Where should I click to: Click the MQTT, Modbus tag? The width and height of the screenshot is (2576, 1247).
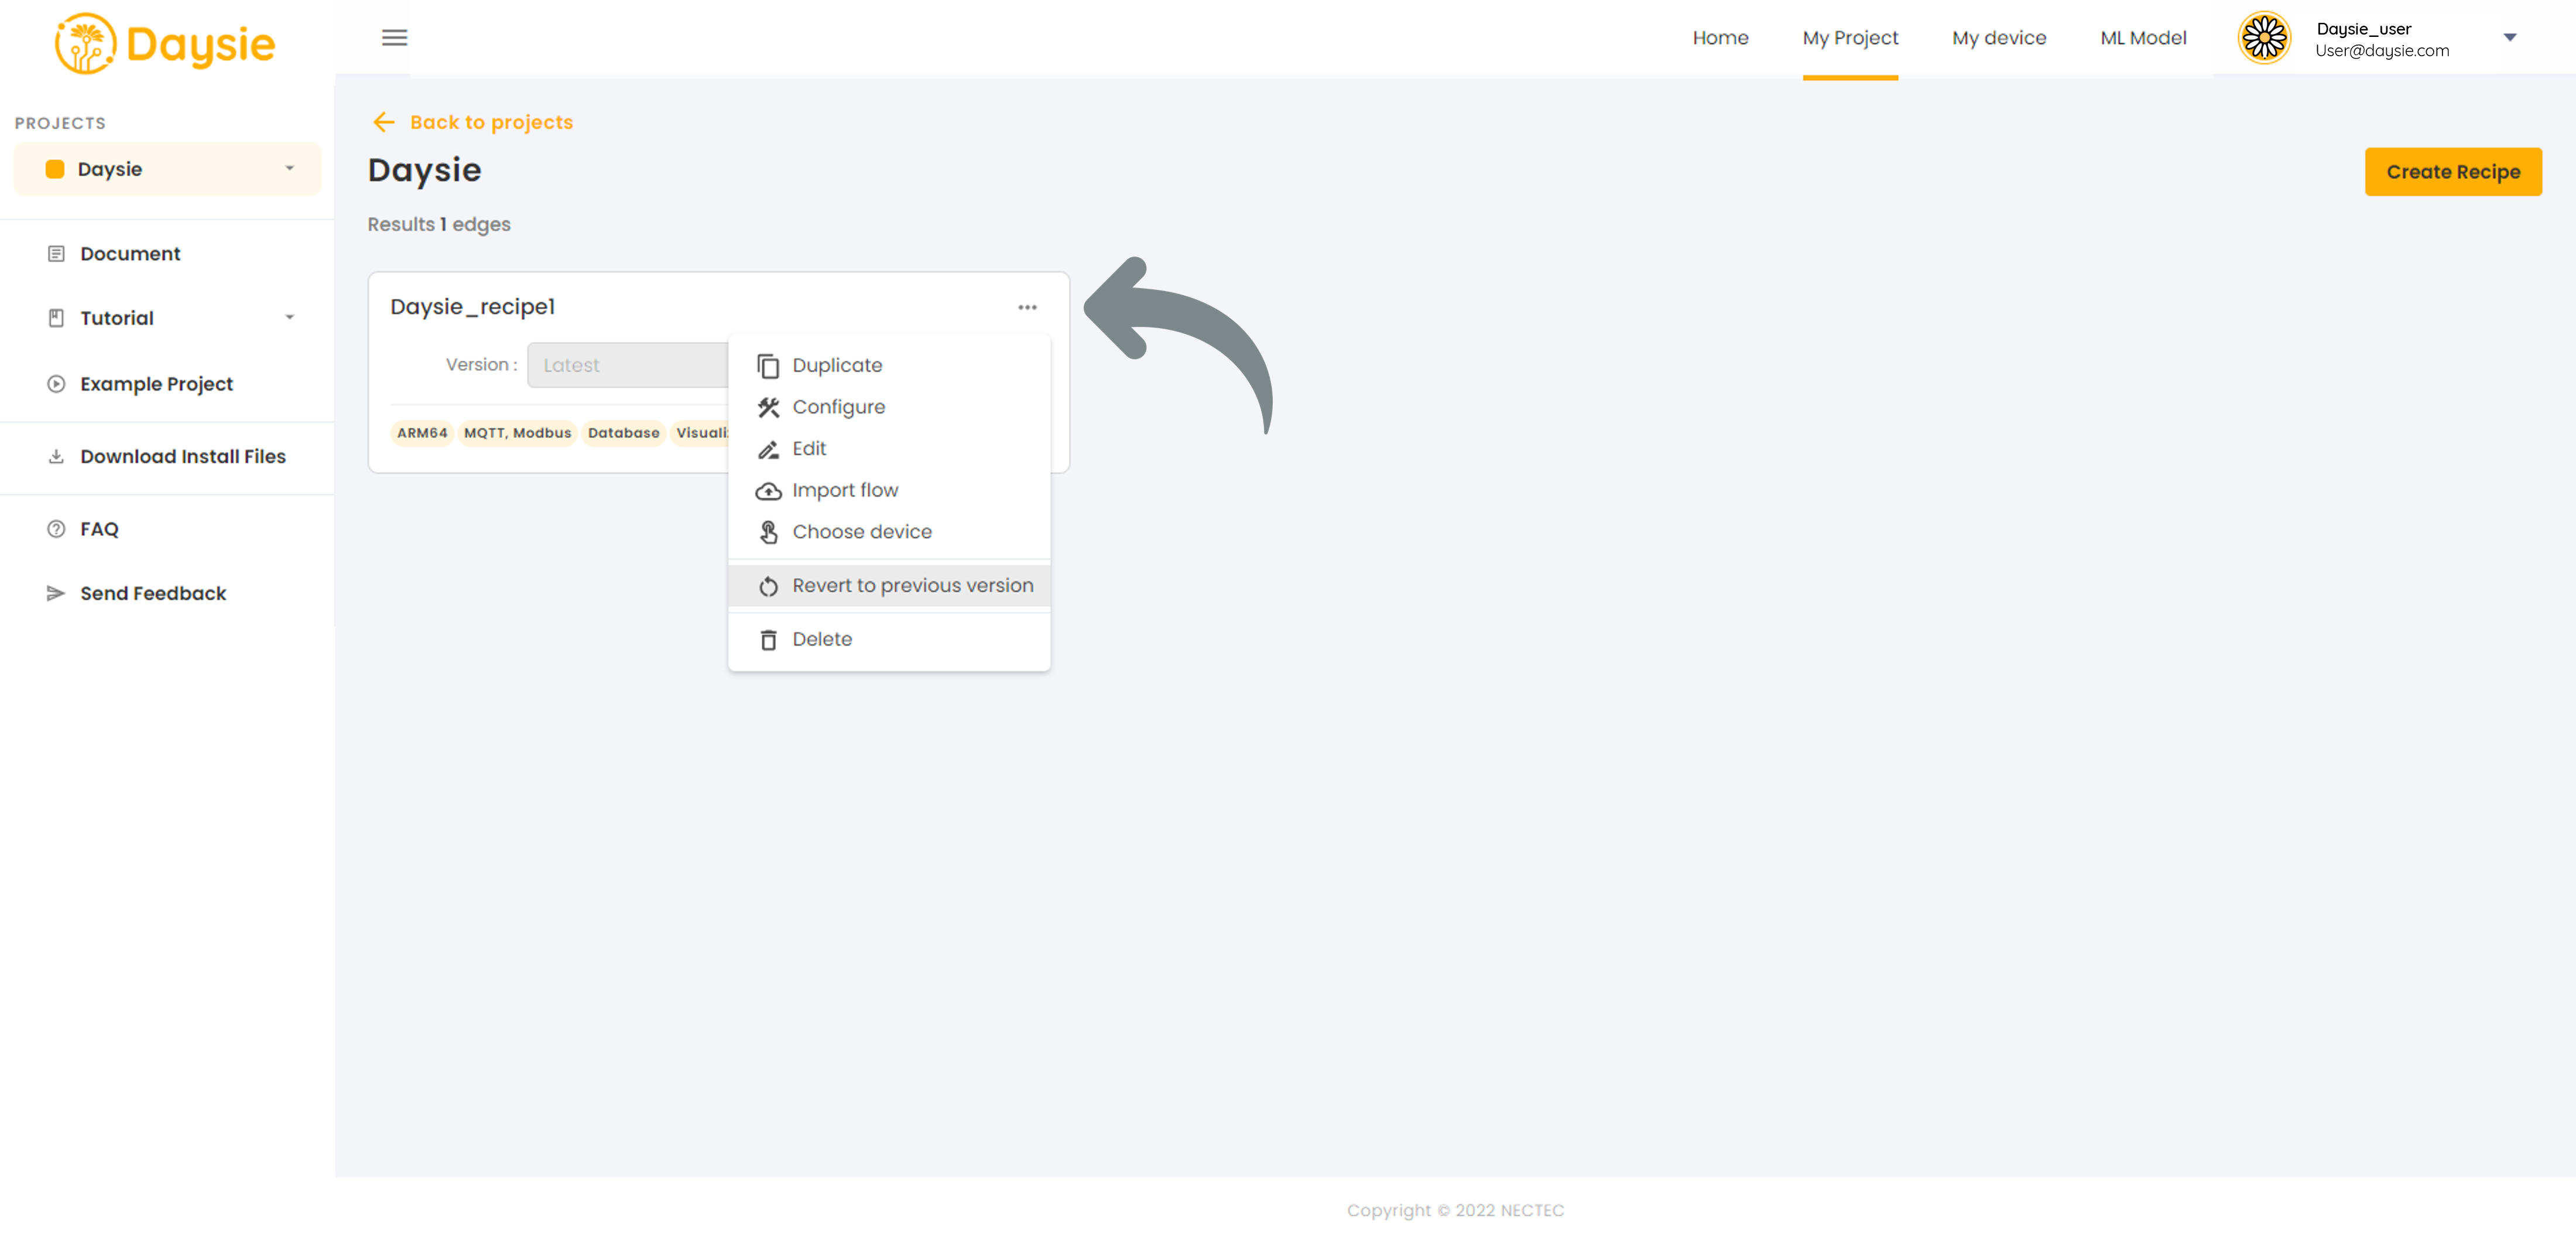[517, 433]
